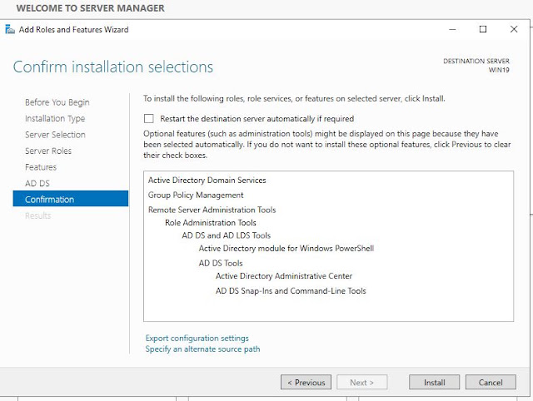533x401 pixels.
Task: Click Active Directory module for Windows PowerShell
Action: coord(286,249)
